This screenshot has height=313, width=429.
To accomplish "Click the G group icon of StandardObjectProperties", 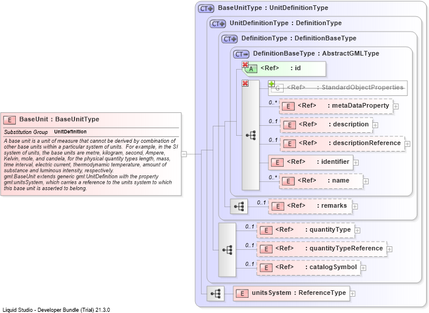I will click(x=277, y=88).
